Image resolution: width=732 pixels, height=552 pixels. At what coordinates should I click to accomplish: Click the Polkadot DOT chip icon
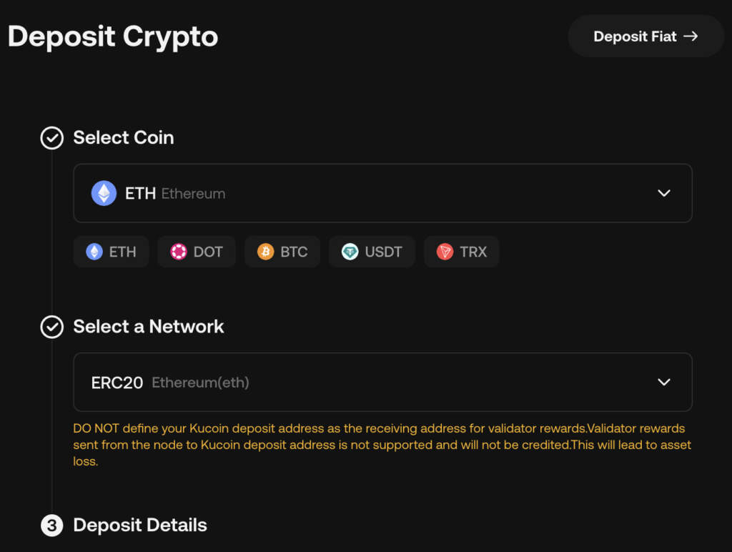pos(178,252)
